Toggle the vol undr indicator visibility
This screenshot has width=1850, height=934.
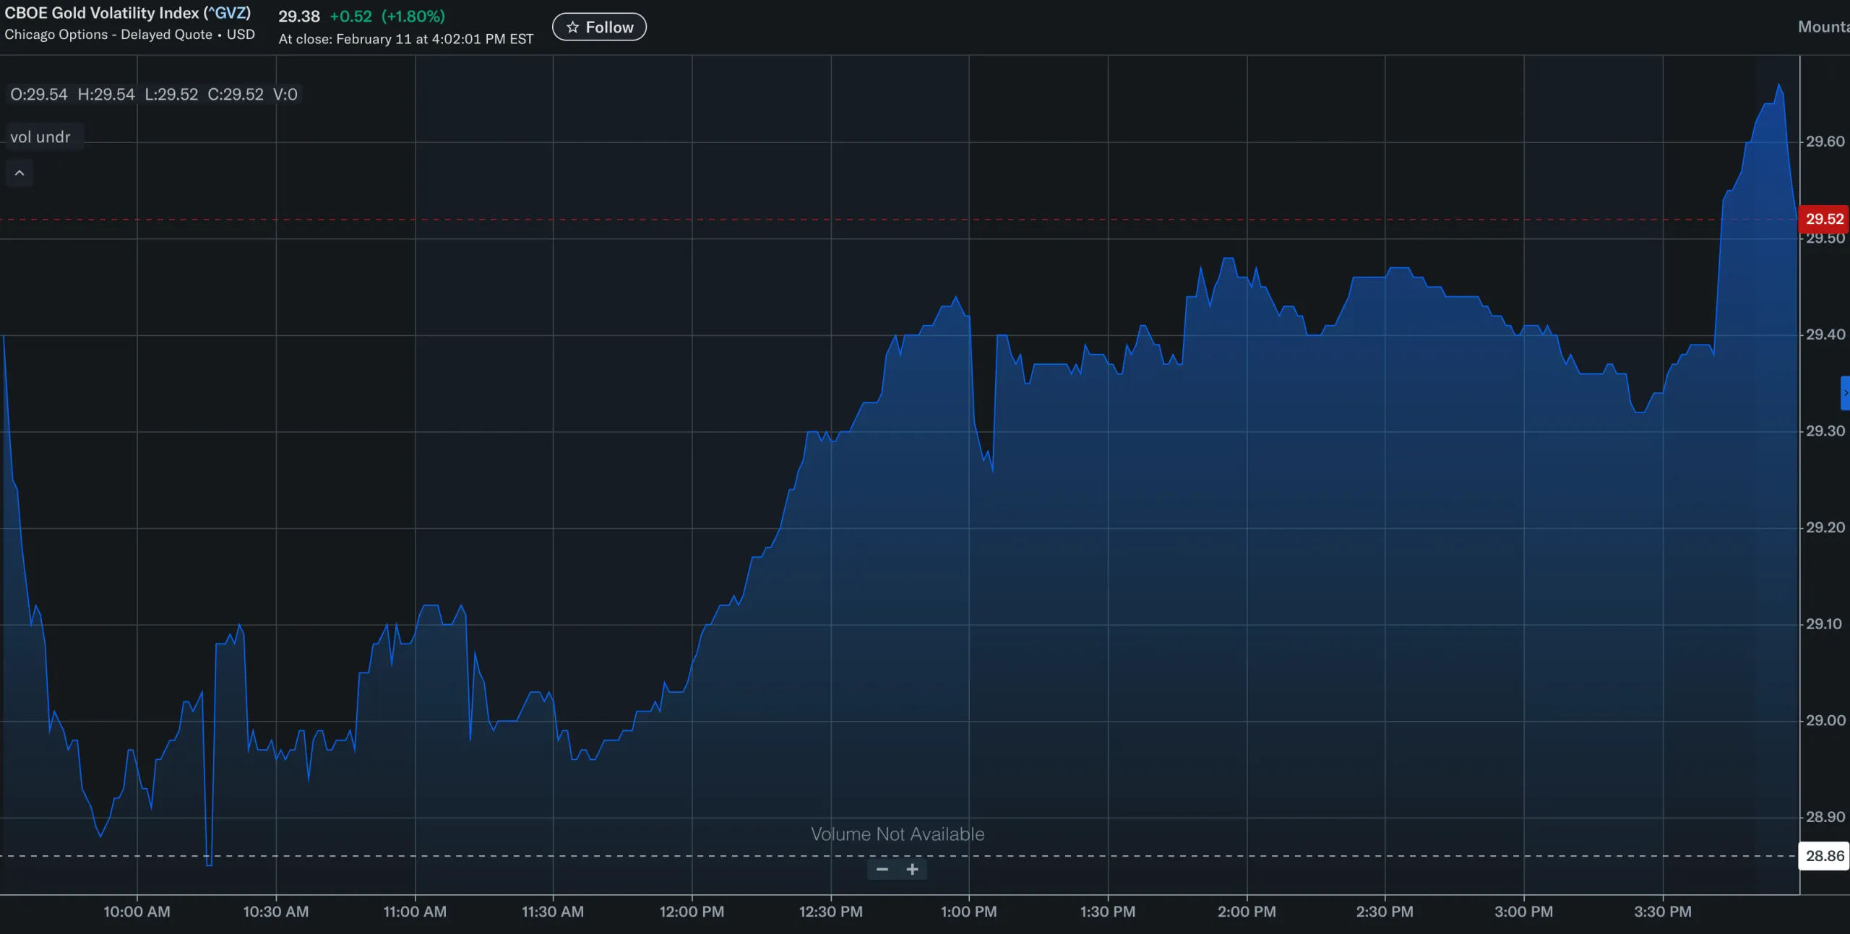coord(40,137)
